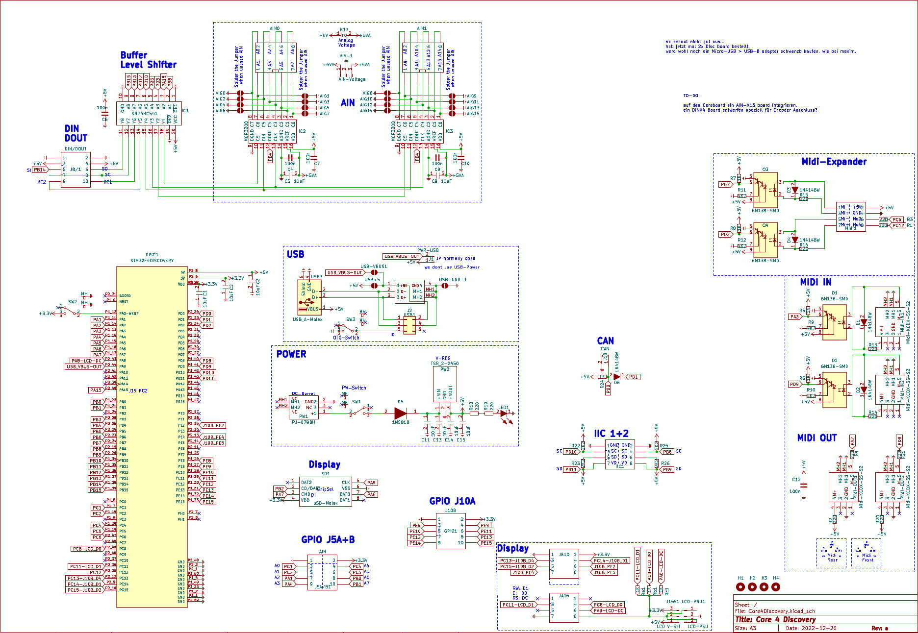
Task: Select the PB14 global label near DIN/DOUT
Action: pyautogui.click(x=40, y=170)
